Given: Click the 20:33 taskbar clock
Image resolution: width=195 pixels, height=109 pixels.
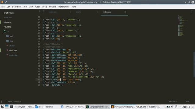Looking at the screenshot, I should coord(186,107).
